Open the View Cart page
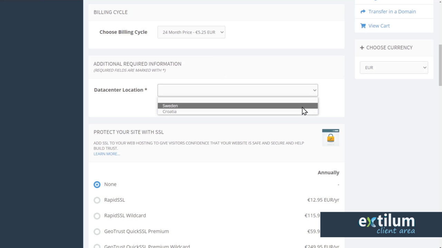 coord(379,25)
